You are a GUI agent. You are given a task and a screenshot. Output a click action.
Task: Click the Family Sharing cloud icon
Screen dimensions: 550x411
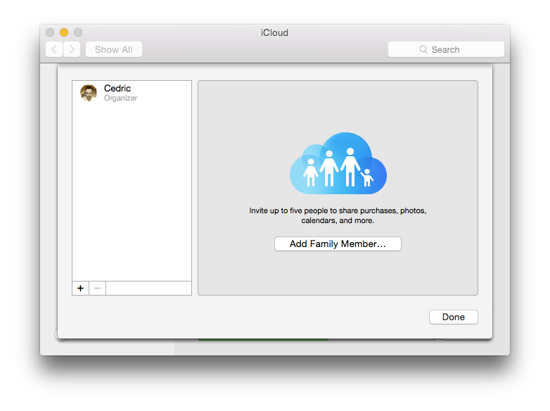pos(338,163)
